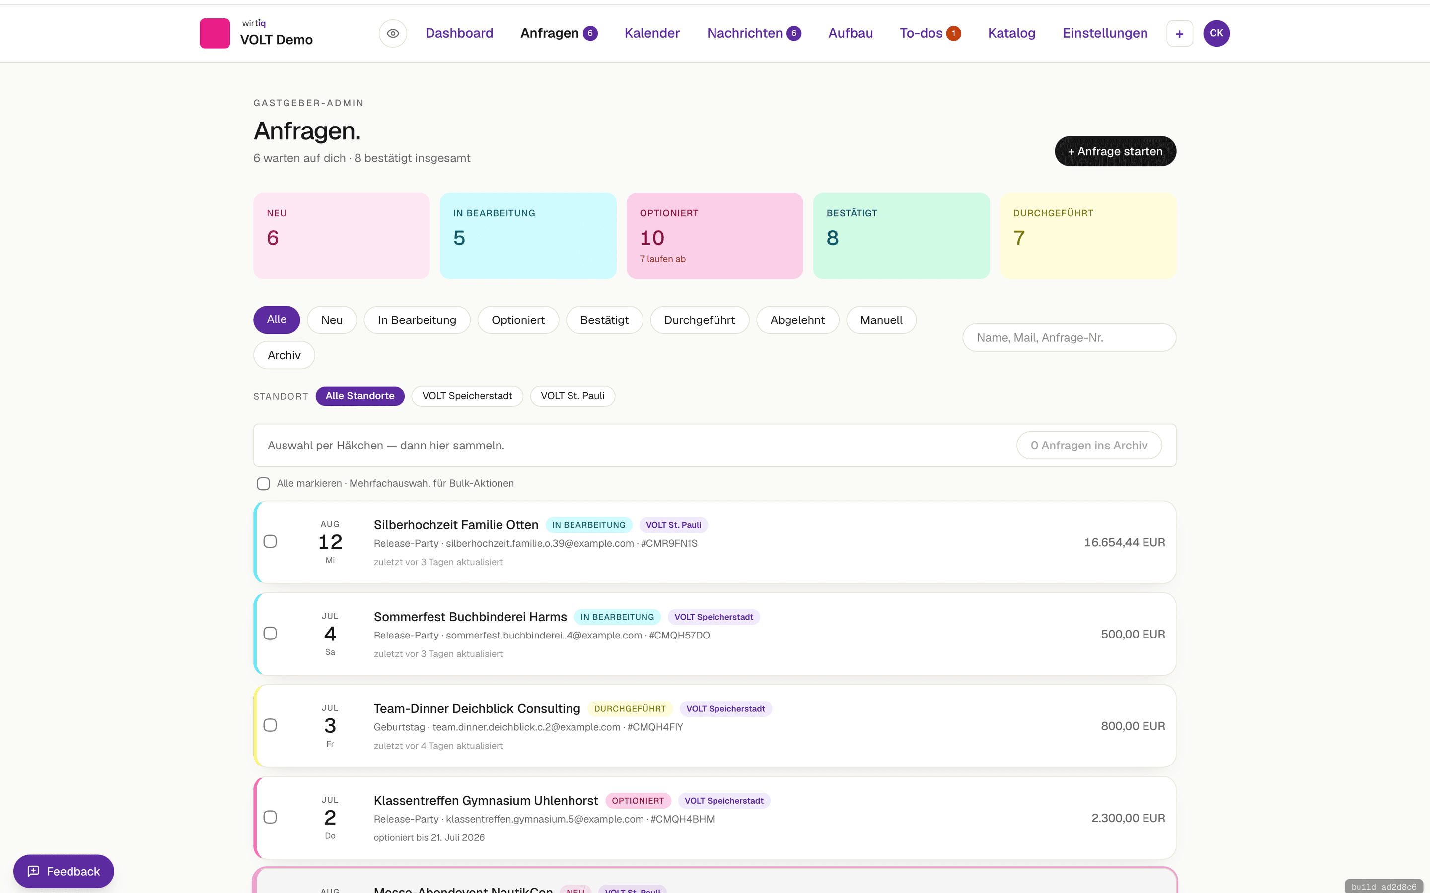Select the DURCHGEFÜHRT status card showing 7
1430x893 pixels.
[x=1088, y=236]
